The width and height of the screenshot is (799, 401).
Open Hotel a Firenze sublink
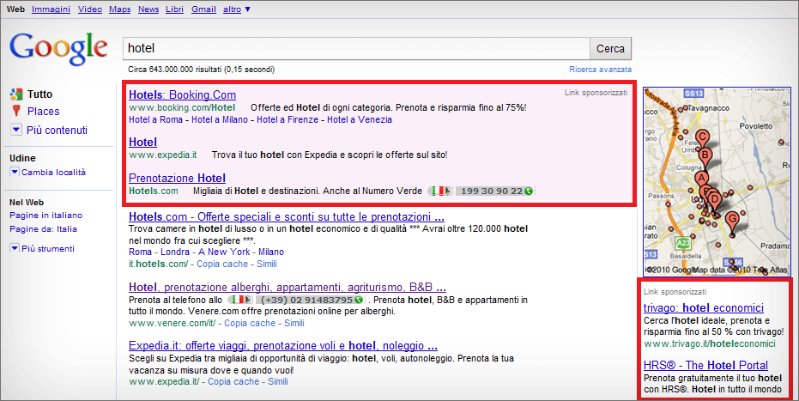[288, 119]
